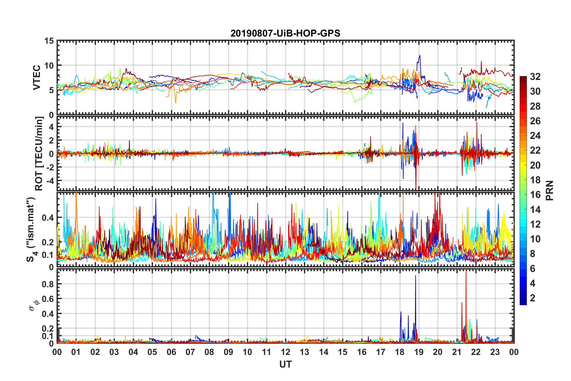
Task: Click the 15 tick on the VTEC axis
Action: [x=49, y=41]
